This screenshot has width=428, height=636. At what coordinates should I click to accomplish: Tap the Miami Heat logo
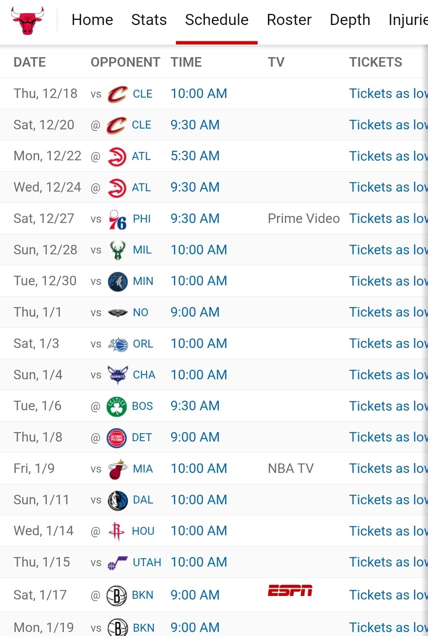118,469
